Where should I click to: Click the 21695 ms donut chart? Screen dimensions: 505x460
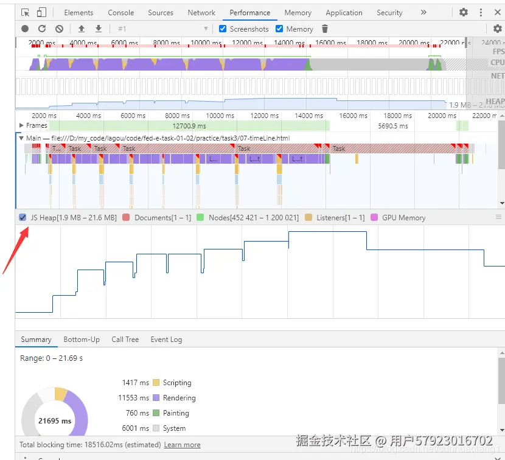55,412
